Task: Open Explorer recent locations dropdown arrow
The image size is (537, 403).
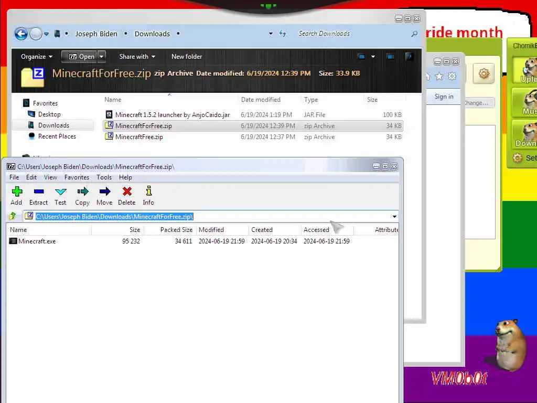Action: (x=46, y=34)
